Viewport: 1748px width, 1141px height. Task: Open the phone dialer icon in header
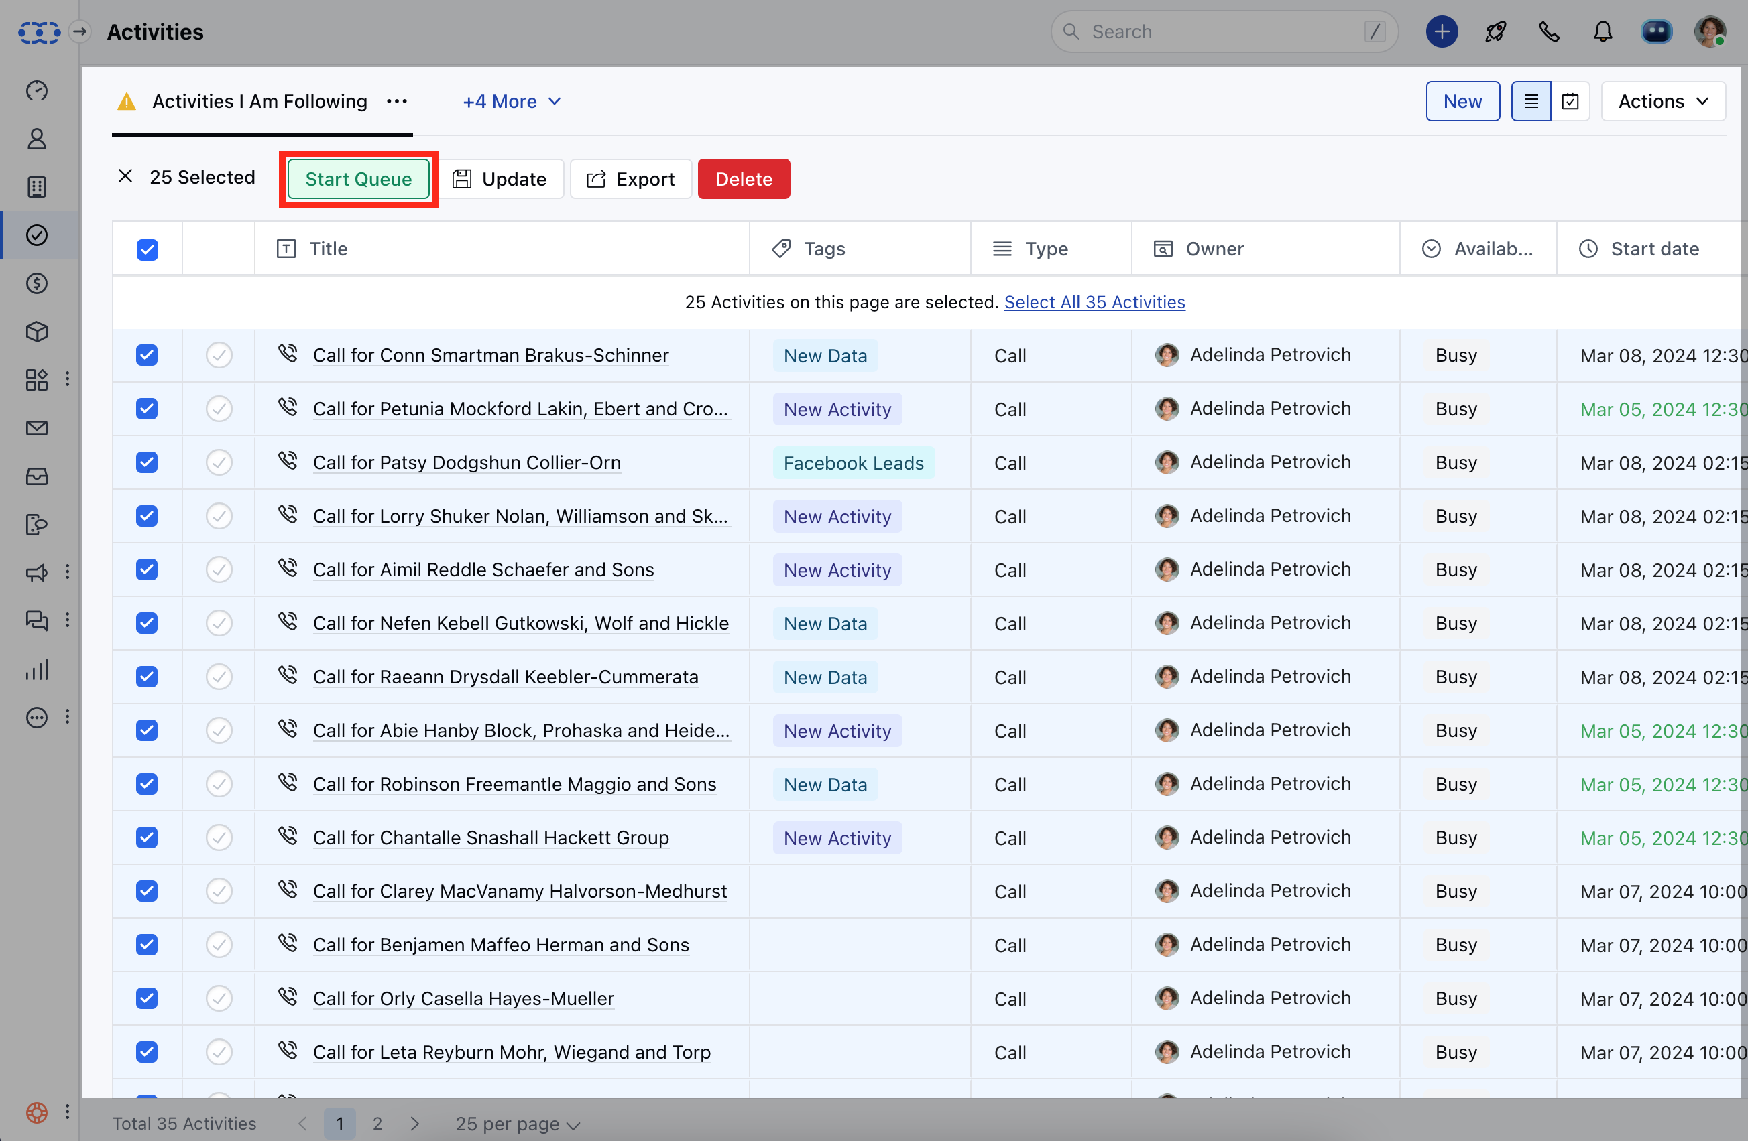(x=1549, y=31)
